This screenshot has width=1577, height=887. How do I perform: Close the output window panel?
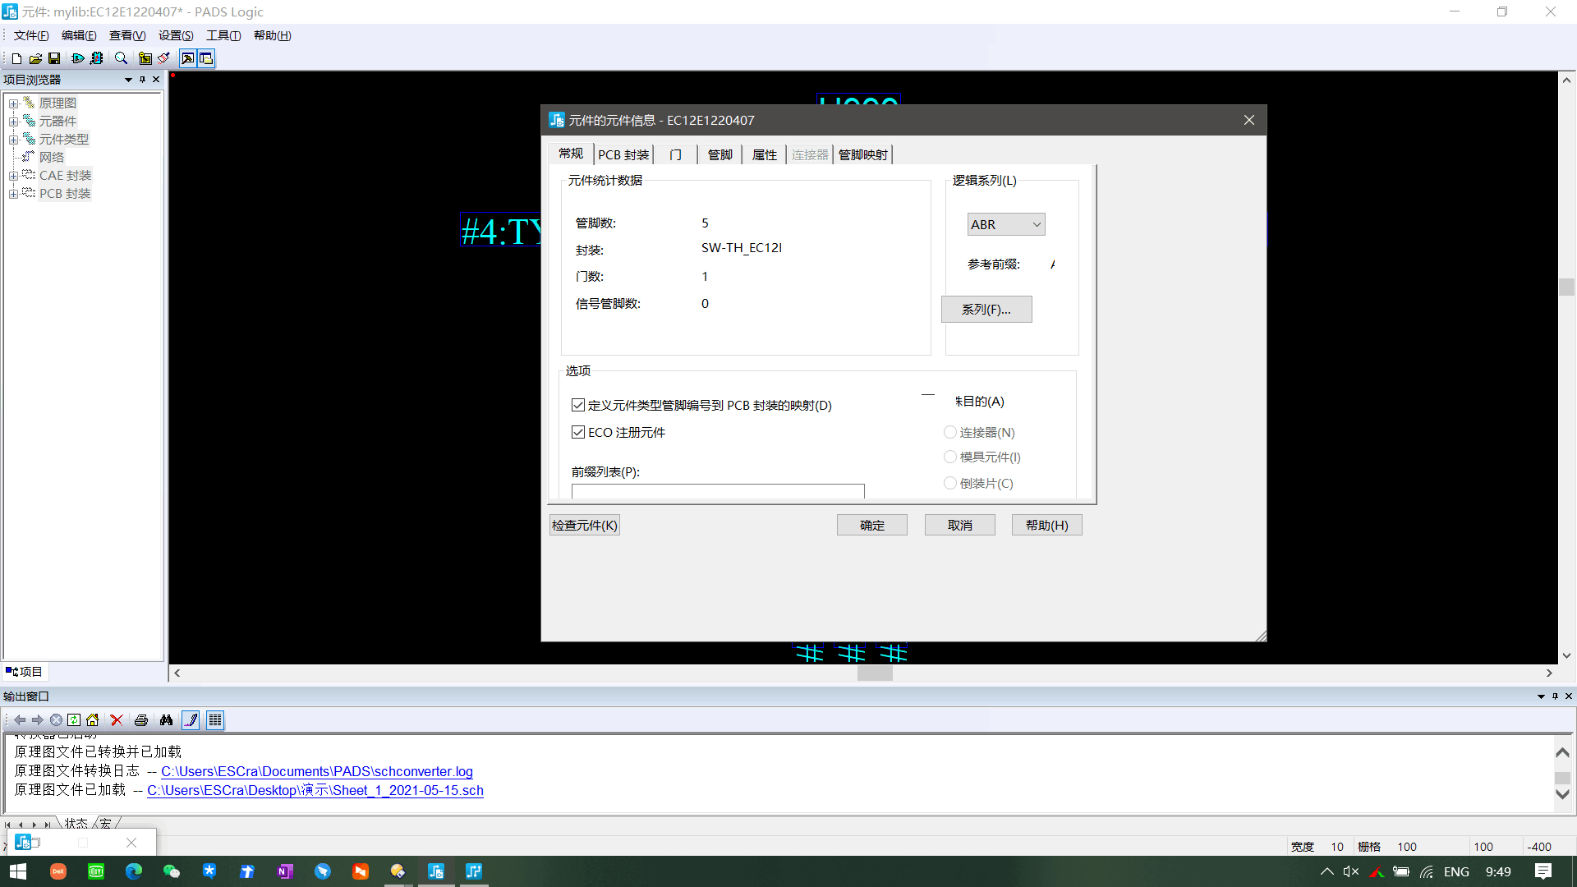coord(1569,696)
